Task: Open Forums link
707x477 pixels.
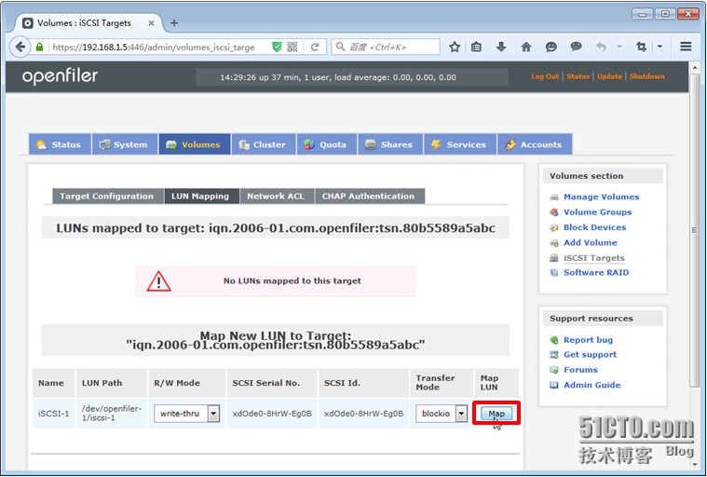Action: coord(580,370)
